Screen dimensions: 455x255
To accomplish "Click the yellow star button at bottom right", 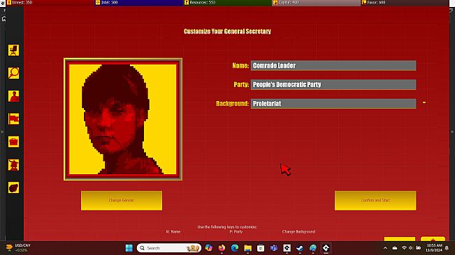I will coord(433,239).
